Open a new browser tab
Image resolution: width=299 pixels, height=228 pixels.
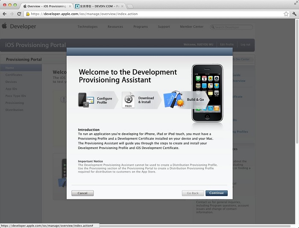(x=130, y=6)
